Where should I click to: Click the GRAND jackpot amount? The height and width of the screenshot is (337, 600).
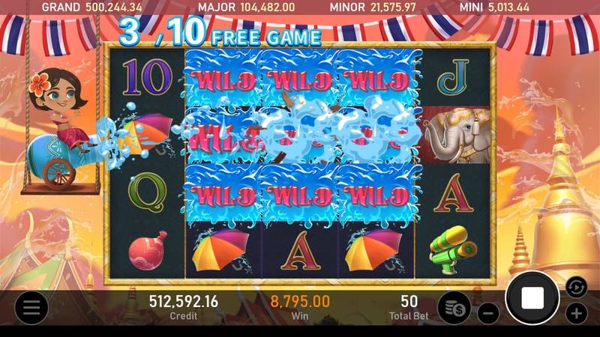[114, 7]
